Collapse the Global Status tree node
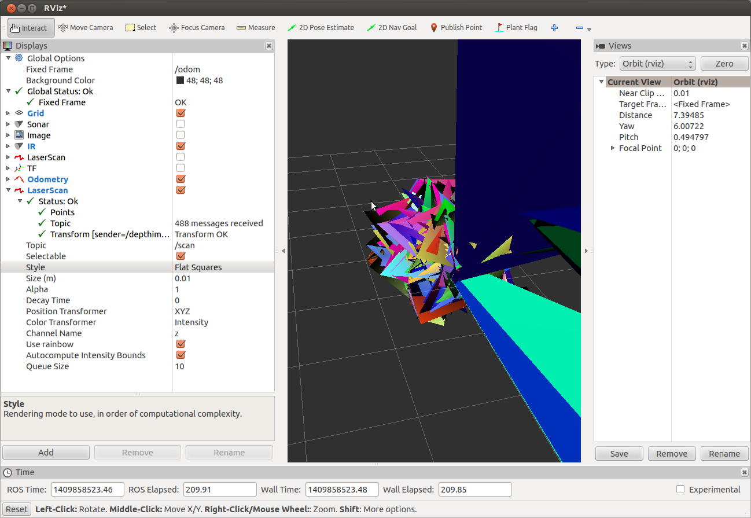The width and height of the screenshot is (751, 518). click(x=8, y=91)
